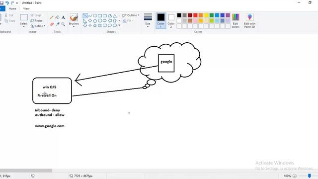
Task: Click the Redo arrow in title bar
Action: point(12,3)
